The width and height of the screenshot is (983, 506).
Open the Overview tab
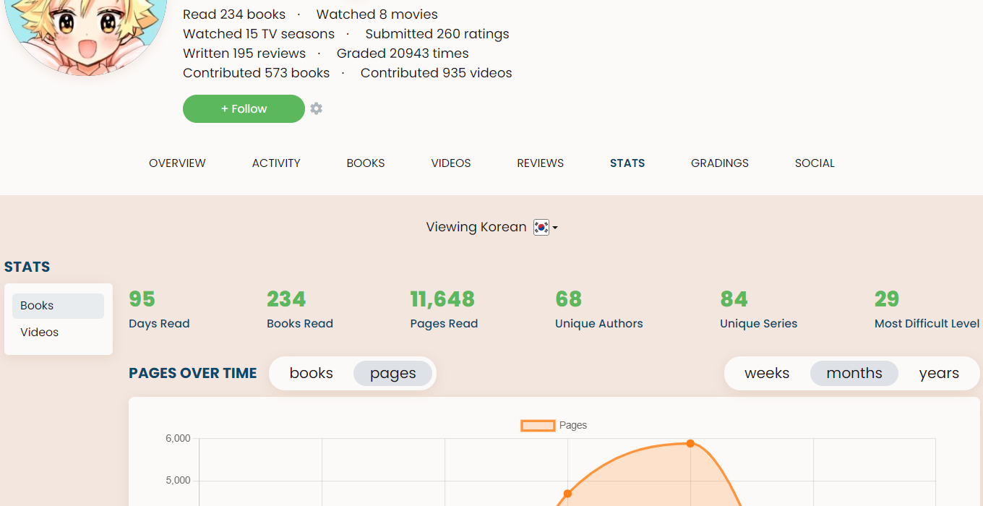[177, 163]
